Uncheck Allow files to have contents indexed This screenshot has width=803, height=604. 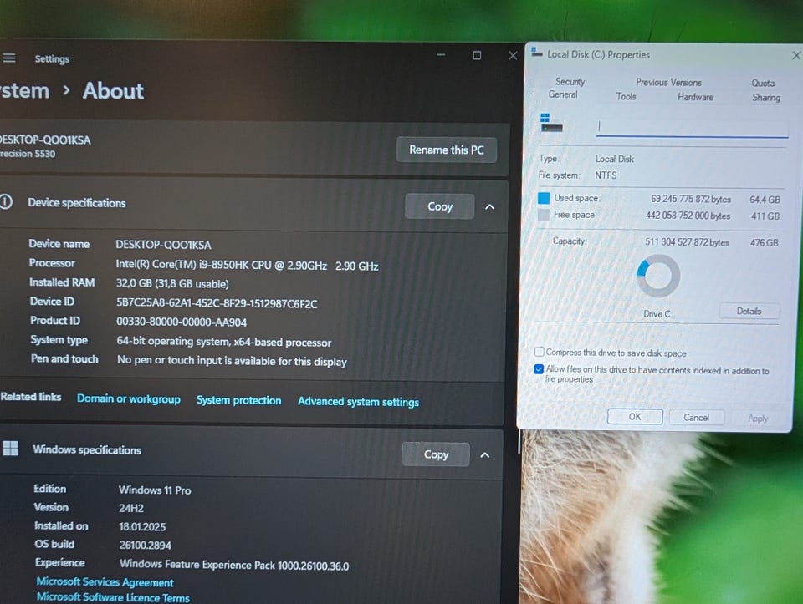click(539, 369)
